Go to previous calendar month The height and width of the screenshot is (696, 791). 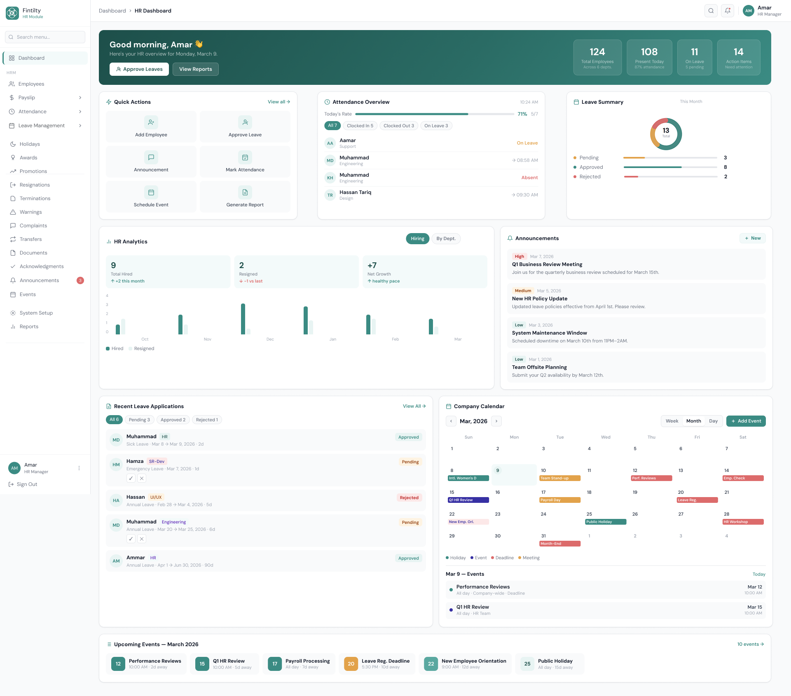coord(451,421)
